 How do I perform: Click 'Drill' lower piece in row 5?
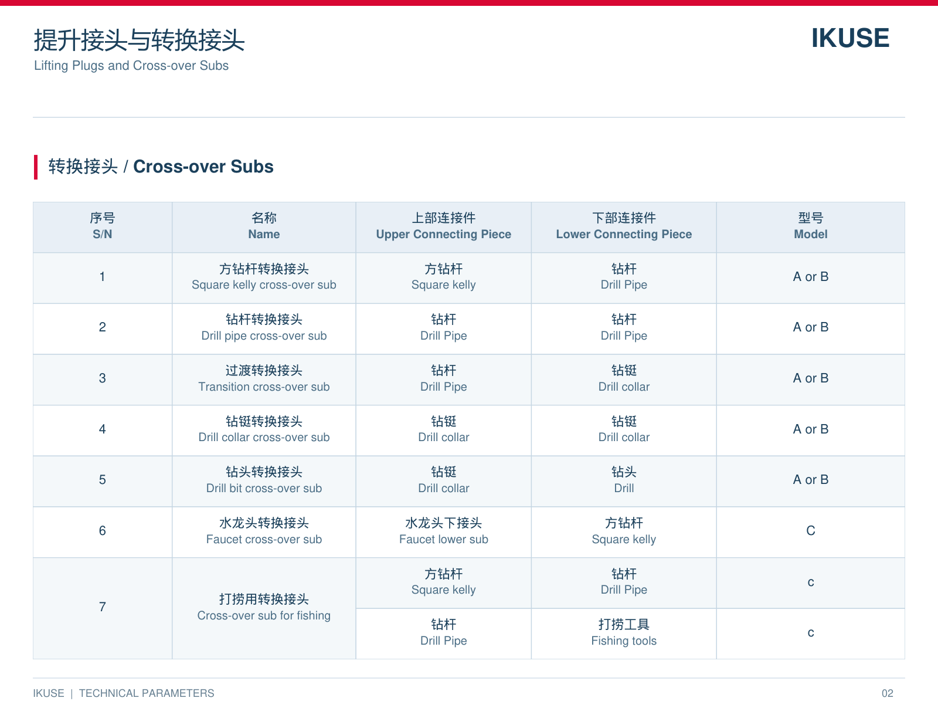click(624, 481)
